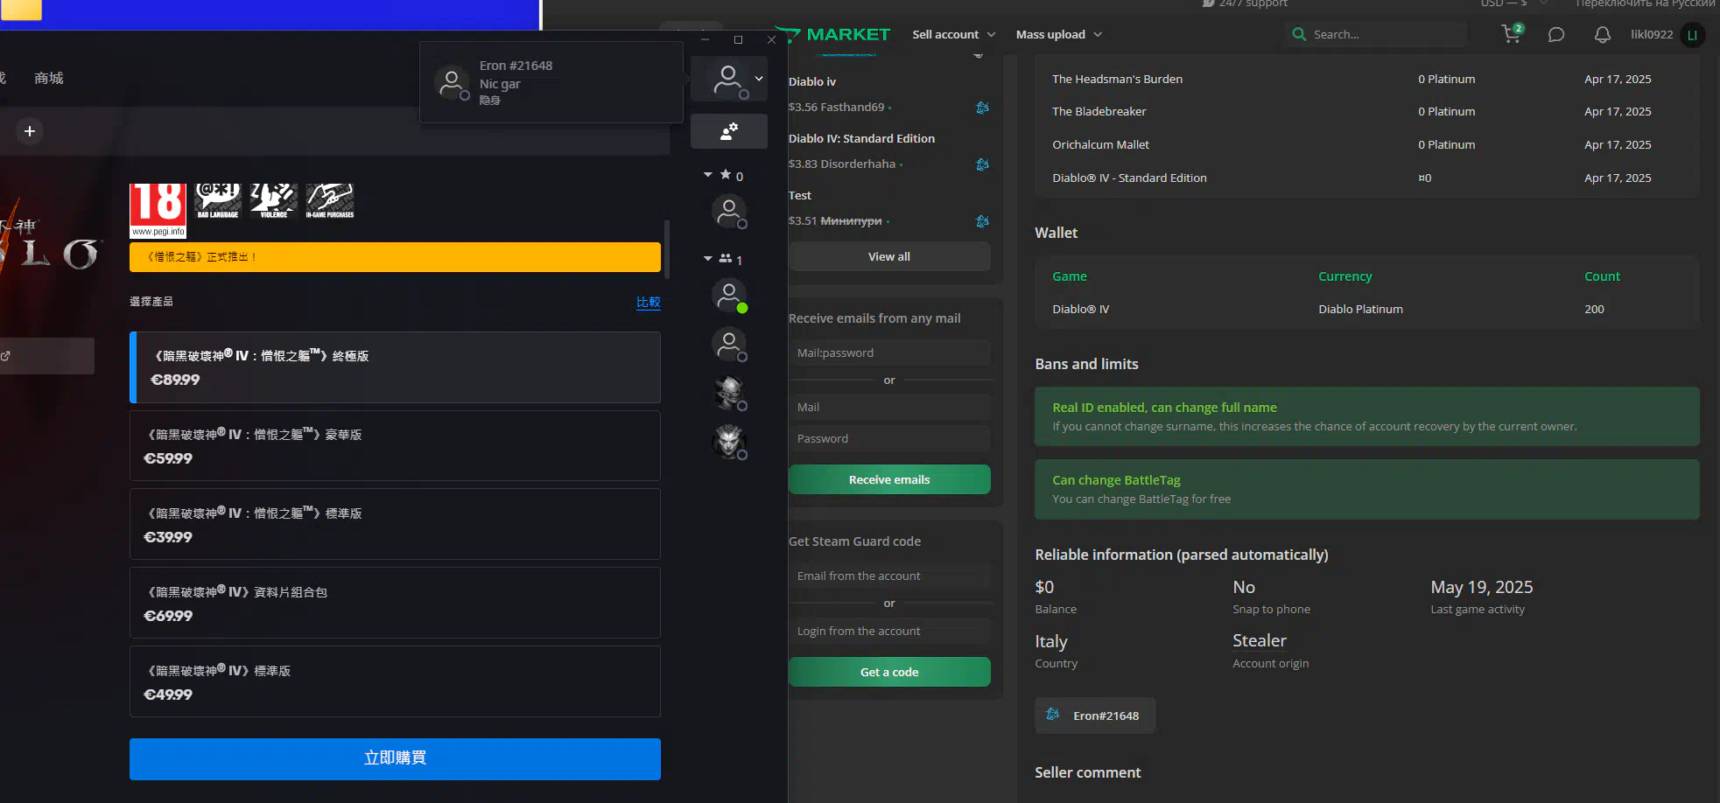The width and height of the screenshot is (1720, 803).
Task: Click the Orichalcum Mallet row
Action: click(1367, 144)
